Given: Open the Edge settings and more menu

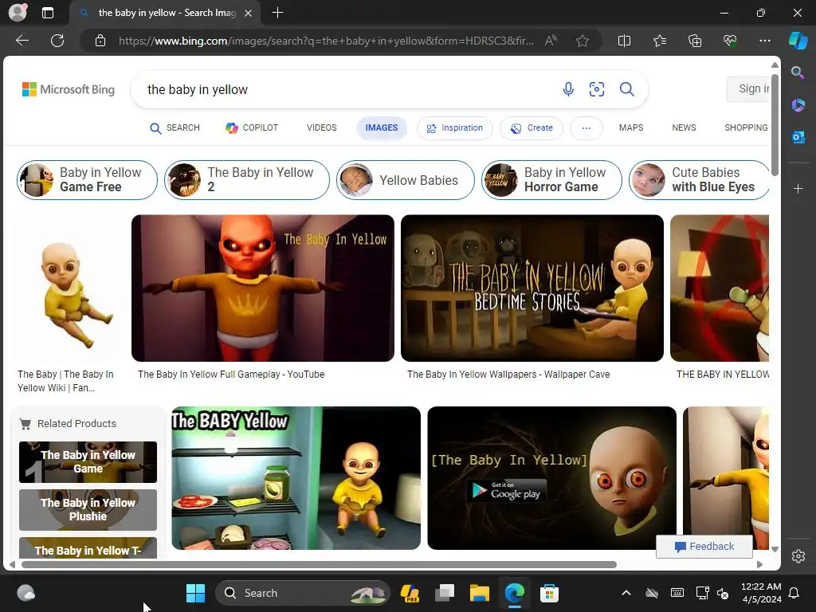Looking at the screenshot, I should click(x=764, y=41).
